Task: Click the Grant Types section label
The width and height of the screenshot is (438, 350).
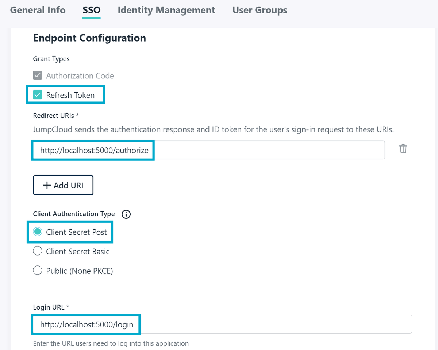Action: pos(51,59)
